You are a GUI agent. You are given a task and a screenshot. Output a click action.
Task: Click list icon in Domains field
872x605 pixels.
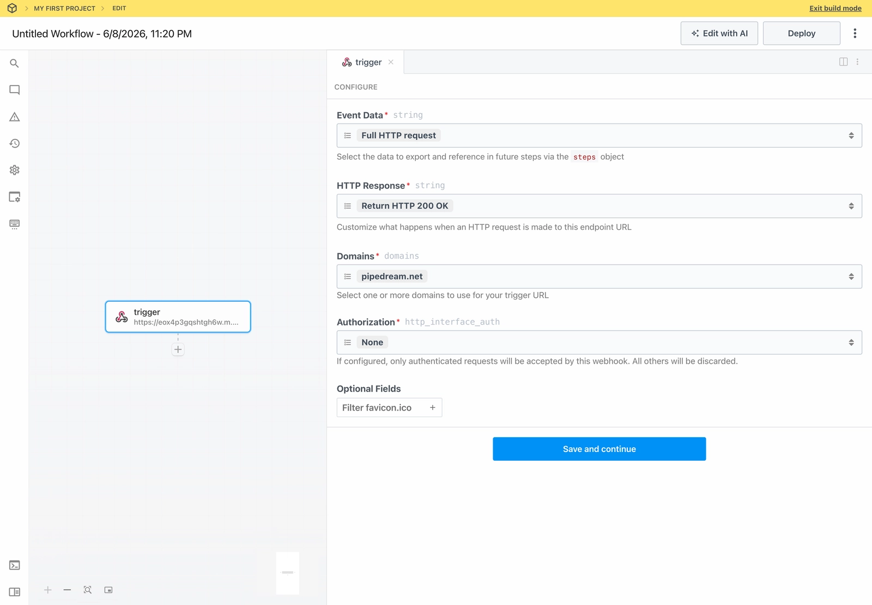click(348, 277)
